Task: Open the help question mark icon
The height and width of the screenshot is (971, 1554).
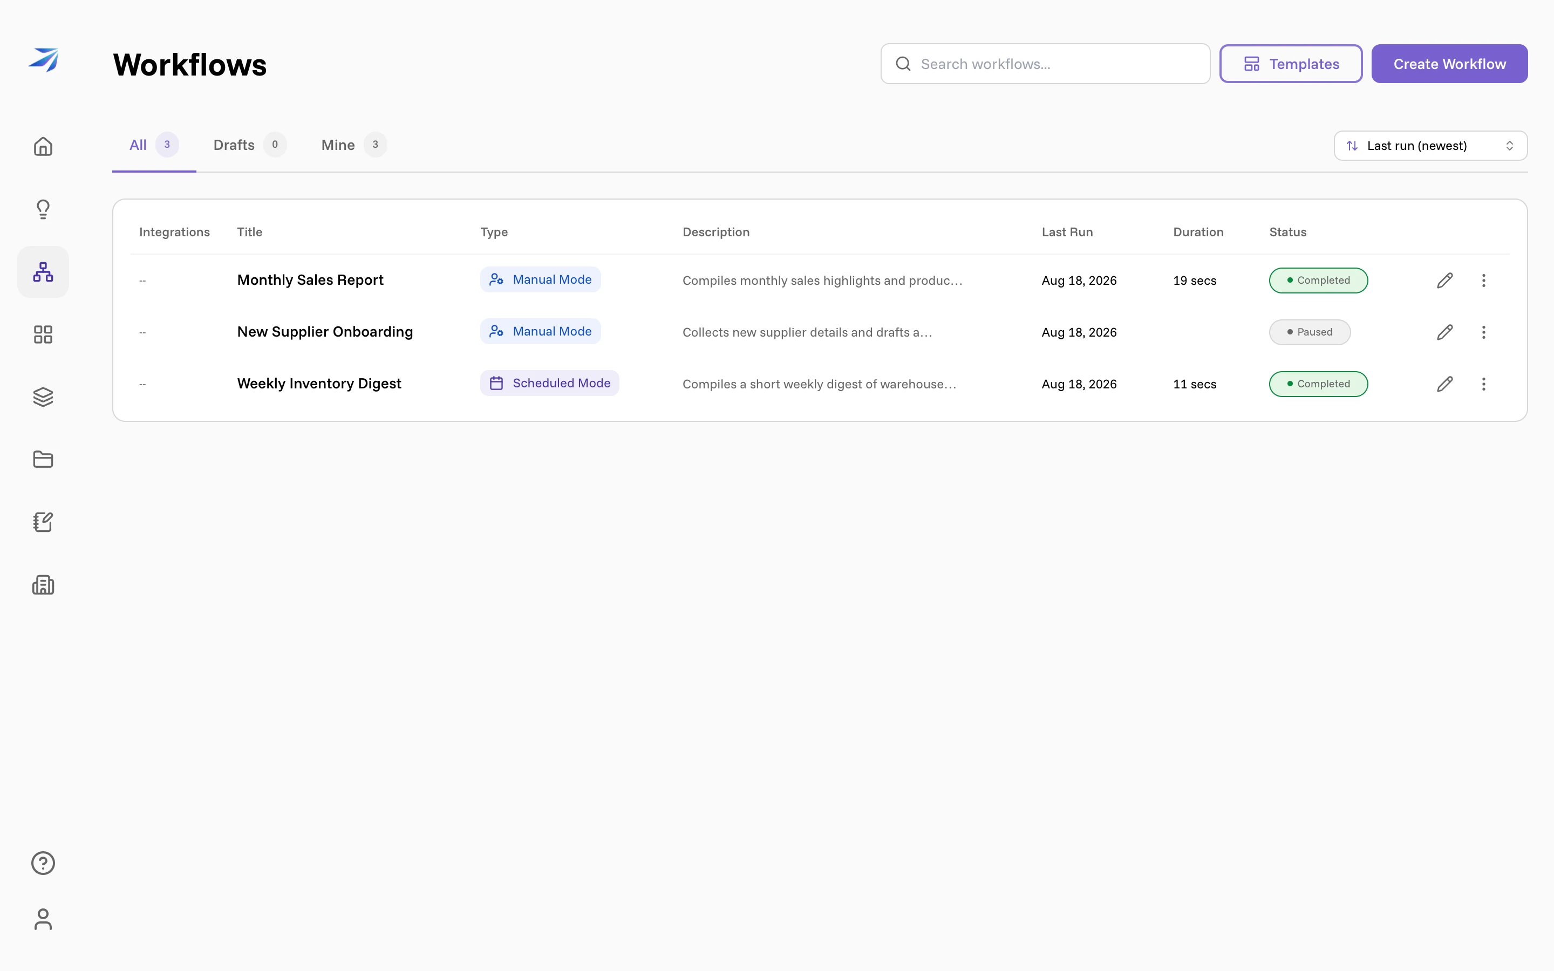Action: [x=43, y=863]
